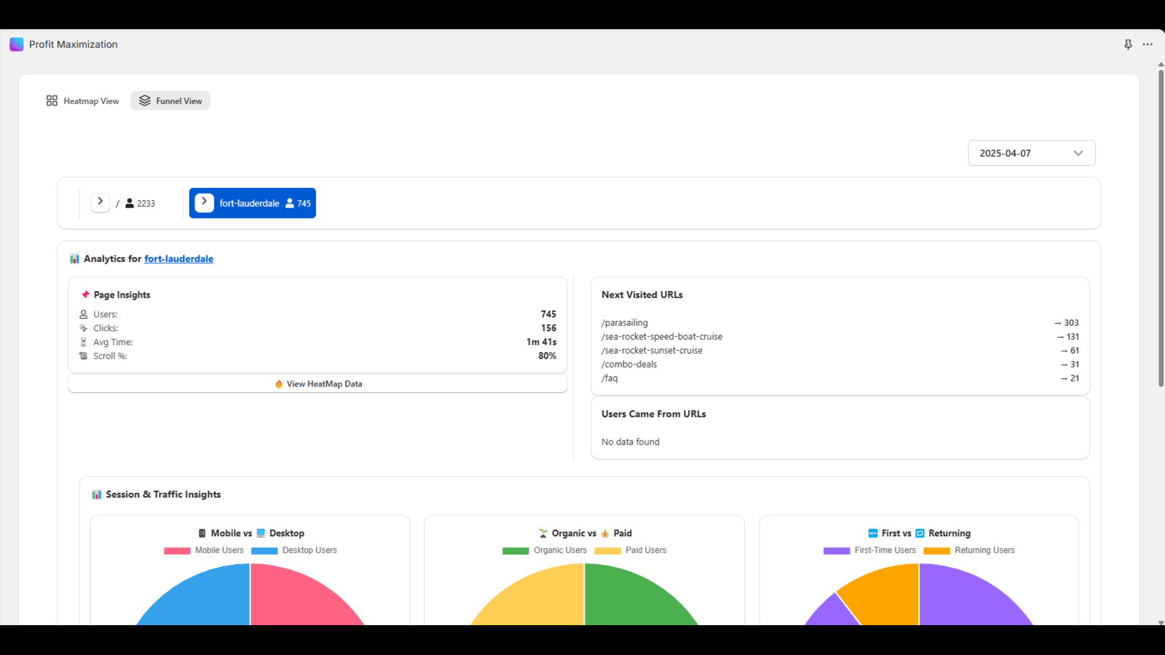Open the three-dot more options menu

coord(1148,44)
